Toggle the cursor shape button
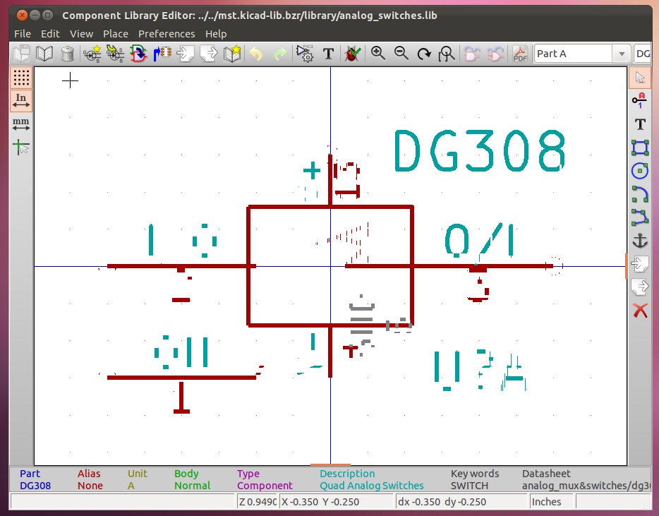 tap(21, 148)
